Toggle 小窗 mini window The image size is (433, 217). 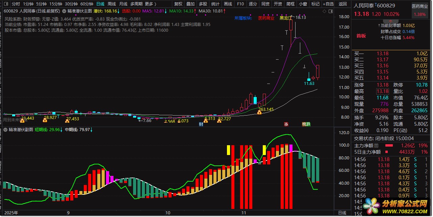point(303,4)
